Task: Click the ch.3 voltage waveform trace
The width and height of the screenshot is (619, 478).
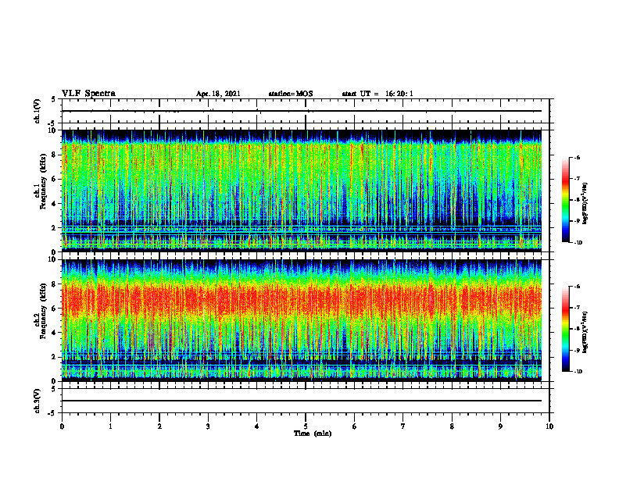Action: tap(302, 401)
